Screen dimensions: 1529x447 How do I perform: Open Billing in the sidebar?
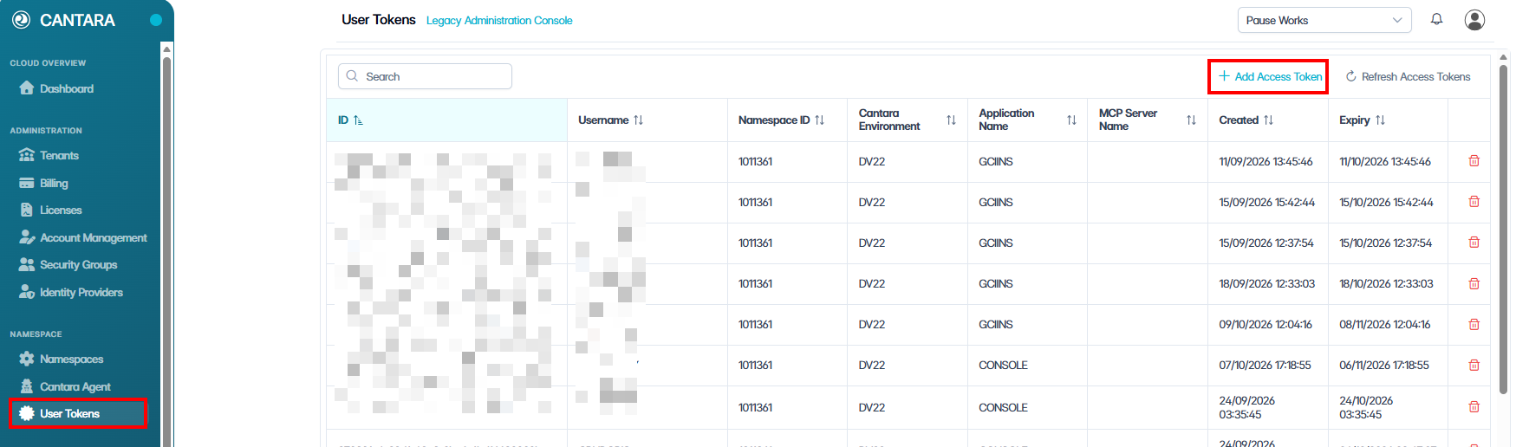[44, 183]
